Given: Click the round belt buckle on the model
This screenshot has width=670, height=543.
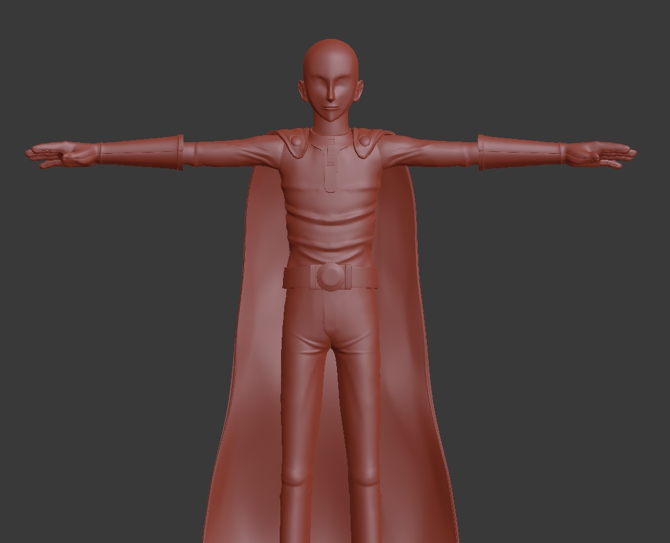Looking at the screenshot, I should (330, 277).
